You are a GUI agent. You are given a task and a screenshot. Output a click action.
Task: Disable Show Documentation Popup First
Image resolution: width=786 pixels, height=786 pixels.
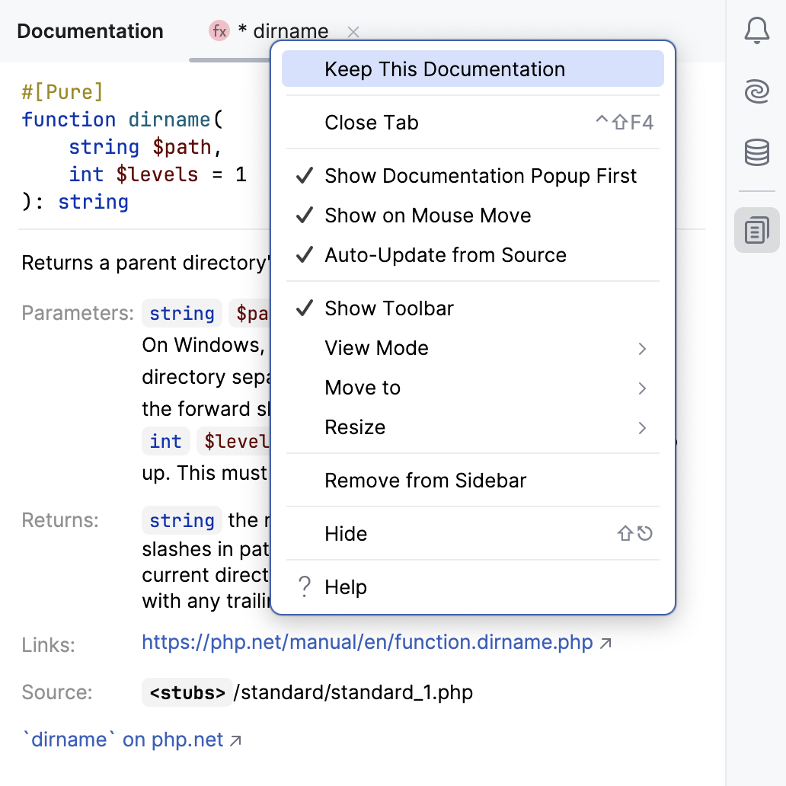coord(481,175)
